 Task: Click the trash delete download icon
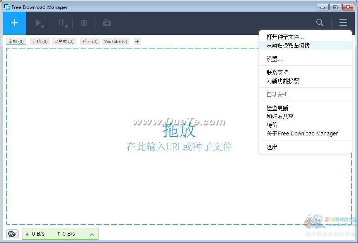tap(84, 23)
